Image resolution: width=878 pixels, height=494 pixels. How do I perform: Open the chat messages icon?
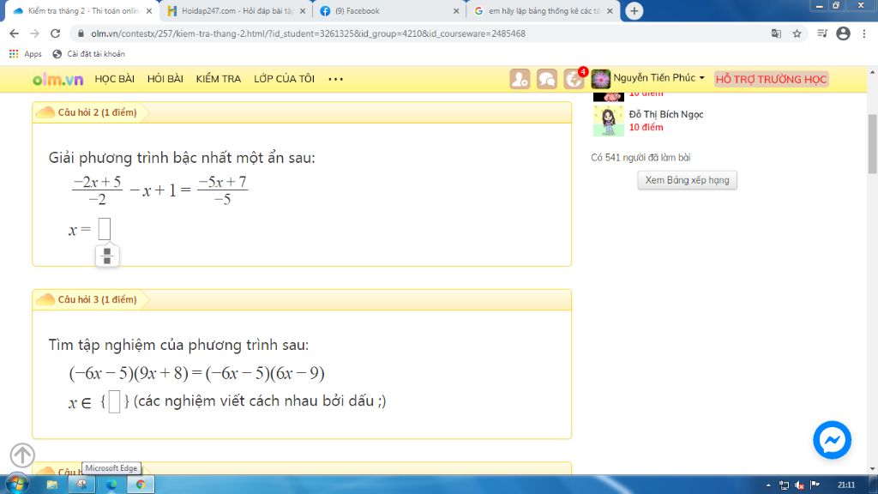point(546,79)
